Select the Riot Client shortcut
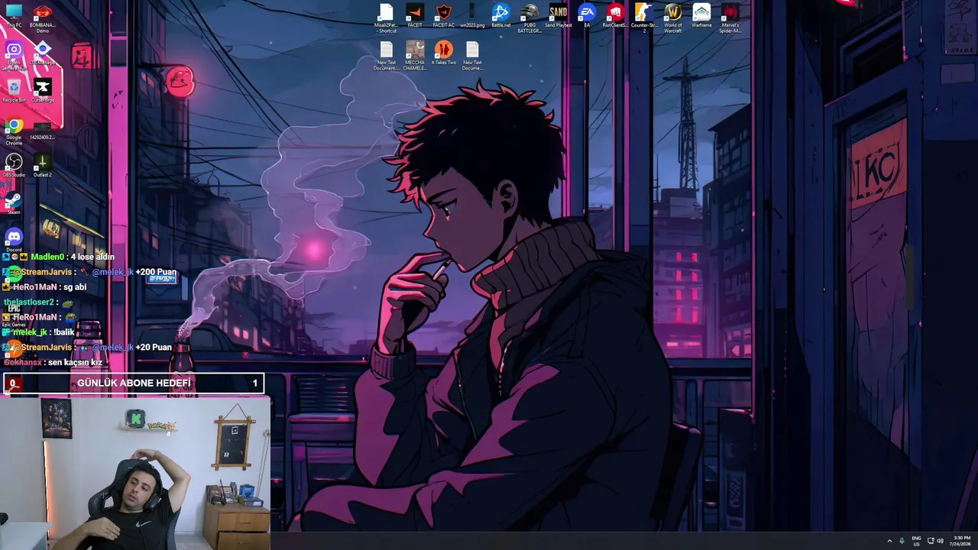This screenshot has width=978, height=550. point(615,16)
